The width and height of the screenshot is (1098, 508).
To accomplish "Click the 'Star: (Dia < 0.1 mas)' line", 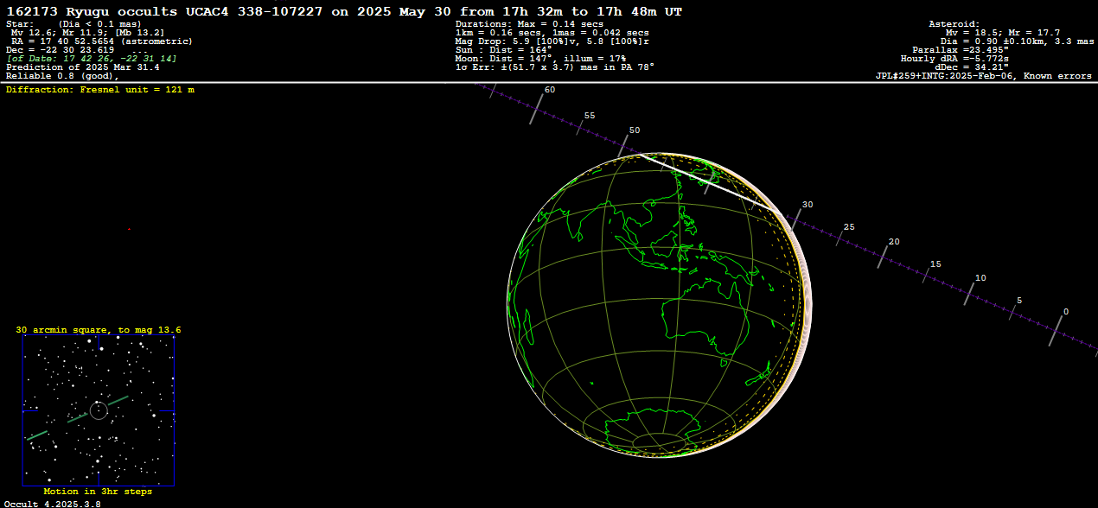I will pos(73,24).
